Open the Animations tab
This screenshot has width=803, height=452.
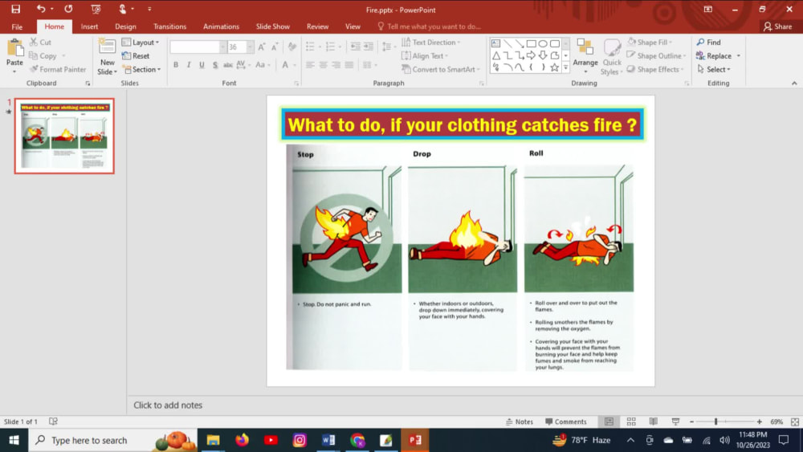(x=221, y=26)
